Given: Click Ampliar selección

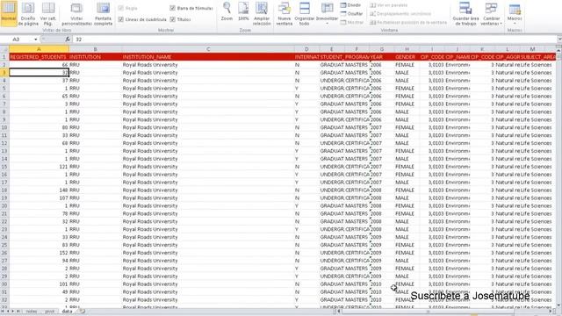Looking at the screenshot, I should [x=262, y=13].
